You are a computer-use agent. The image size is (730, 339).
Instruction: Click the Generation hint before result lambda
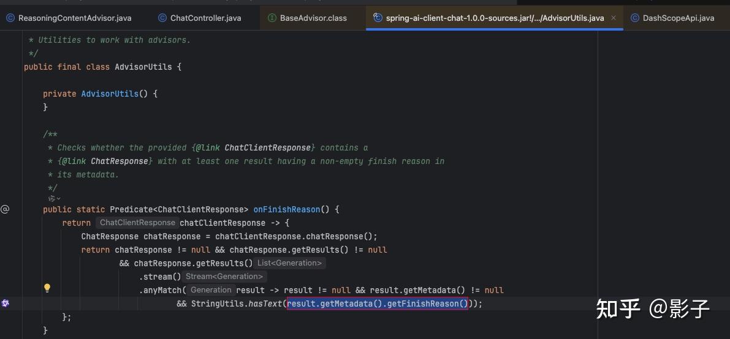[211, 290]
